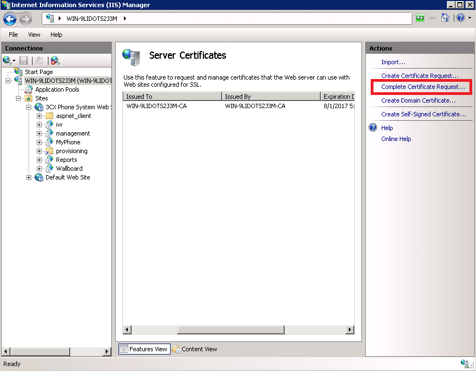Image resolution: width=476 pixels, height=371 pixels.
Task: Open the Help question-mark icon in the top toolbar
Action: point(461,18)
